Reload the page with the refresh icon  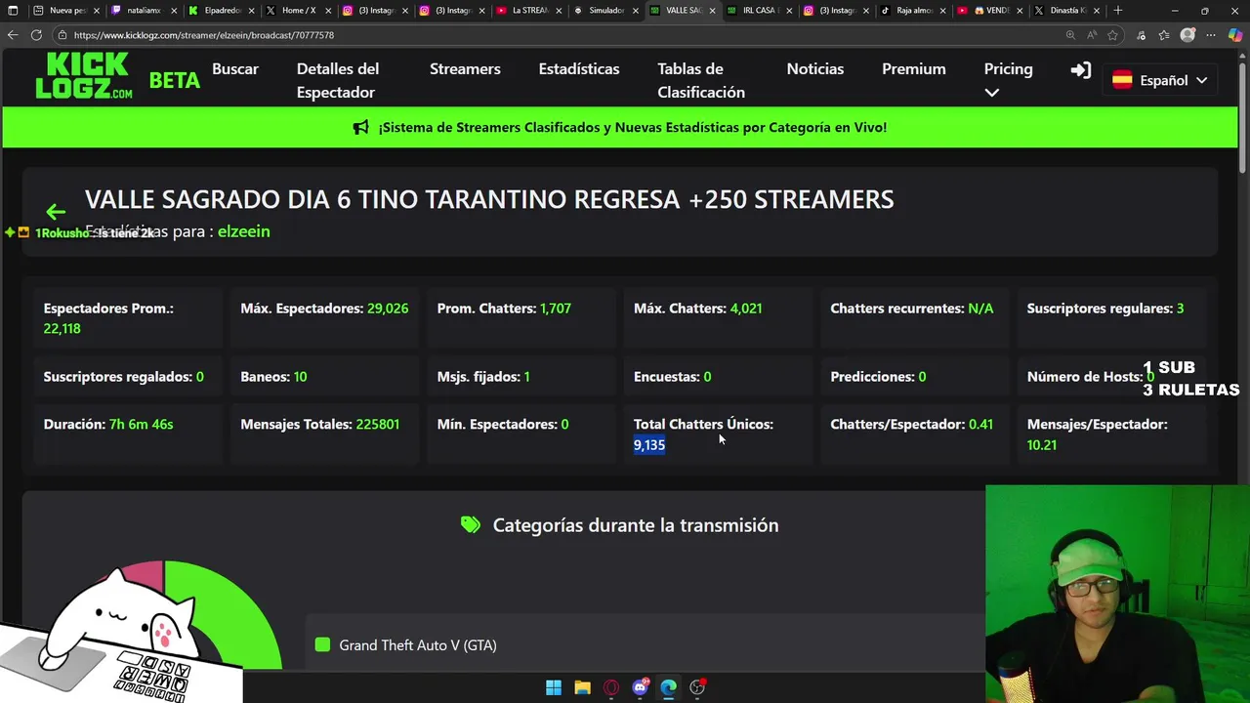click(x=36, y=34)
